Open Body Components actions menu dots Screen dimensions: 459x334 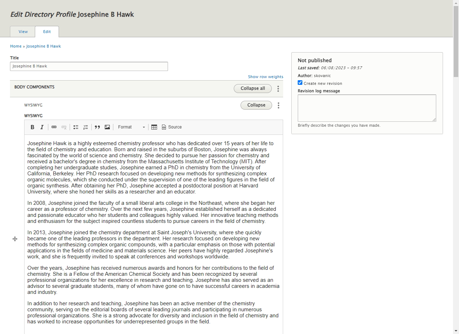(278, 89)
